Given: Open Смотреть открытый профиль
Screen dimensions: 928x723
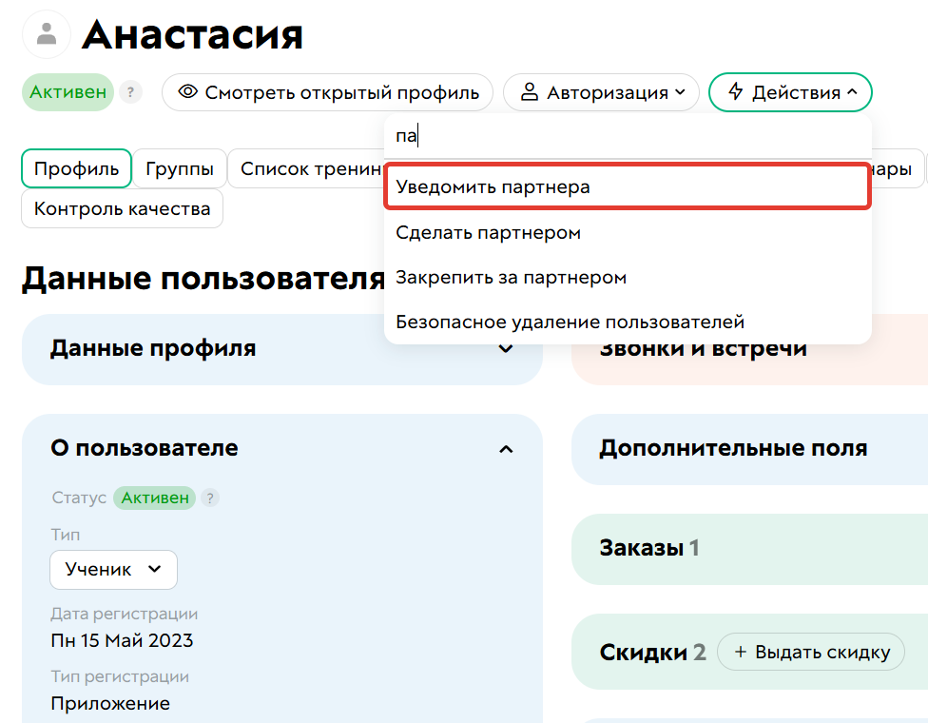Looking at the screenshot, I should click(327, 91).
